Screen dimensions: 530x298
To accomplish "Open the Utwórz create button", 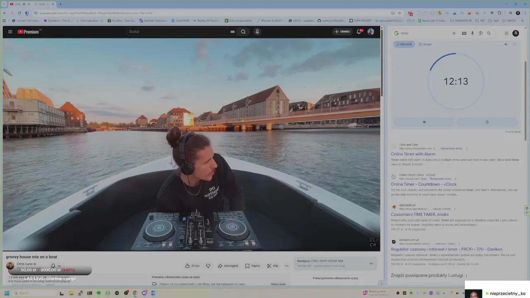I will (x=342, y=31).
